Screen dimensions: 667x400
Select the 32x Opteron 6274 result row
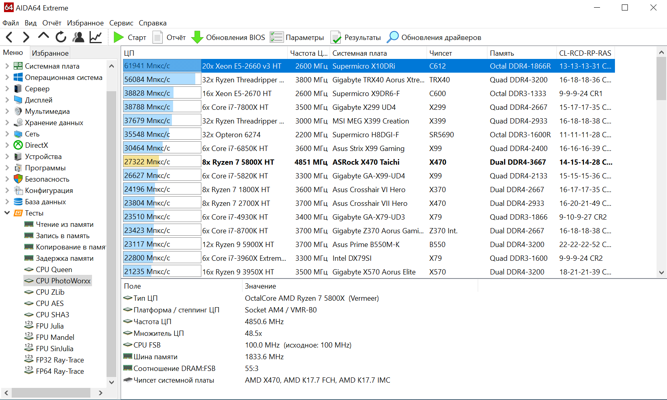368,134
